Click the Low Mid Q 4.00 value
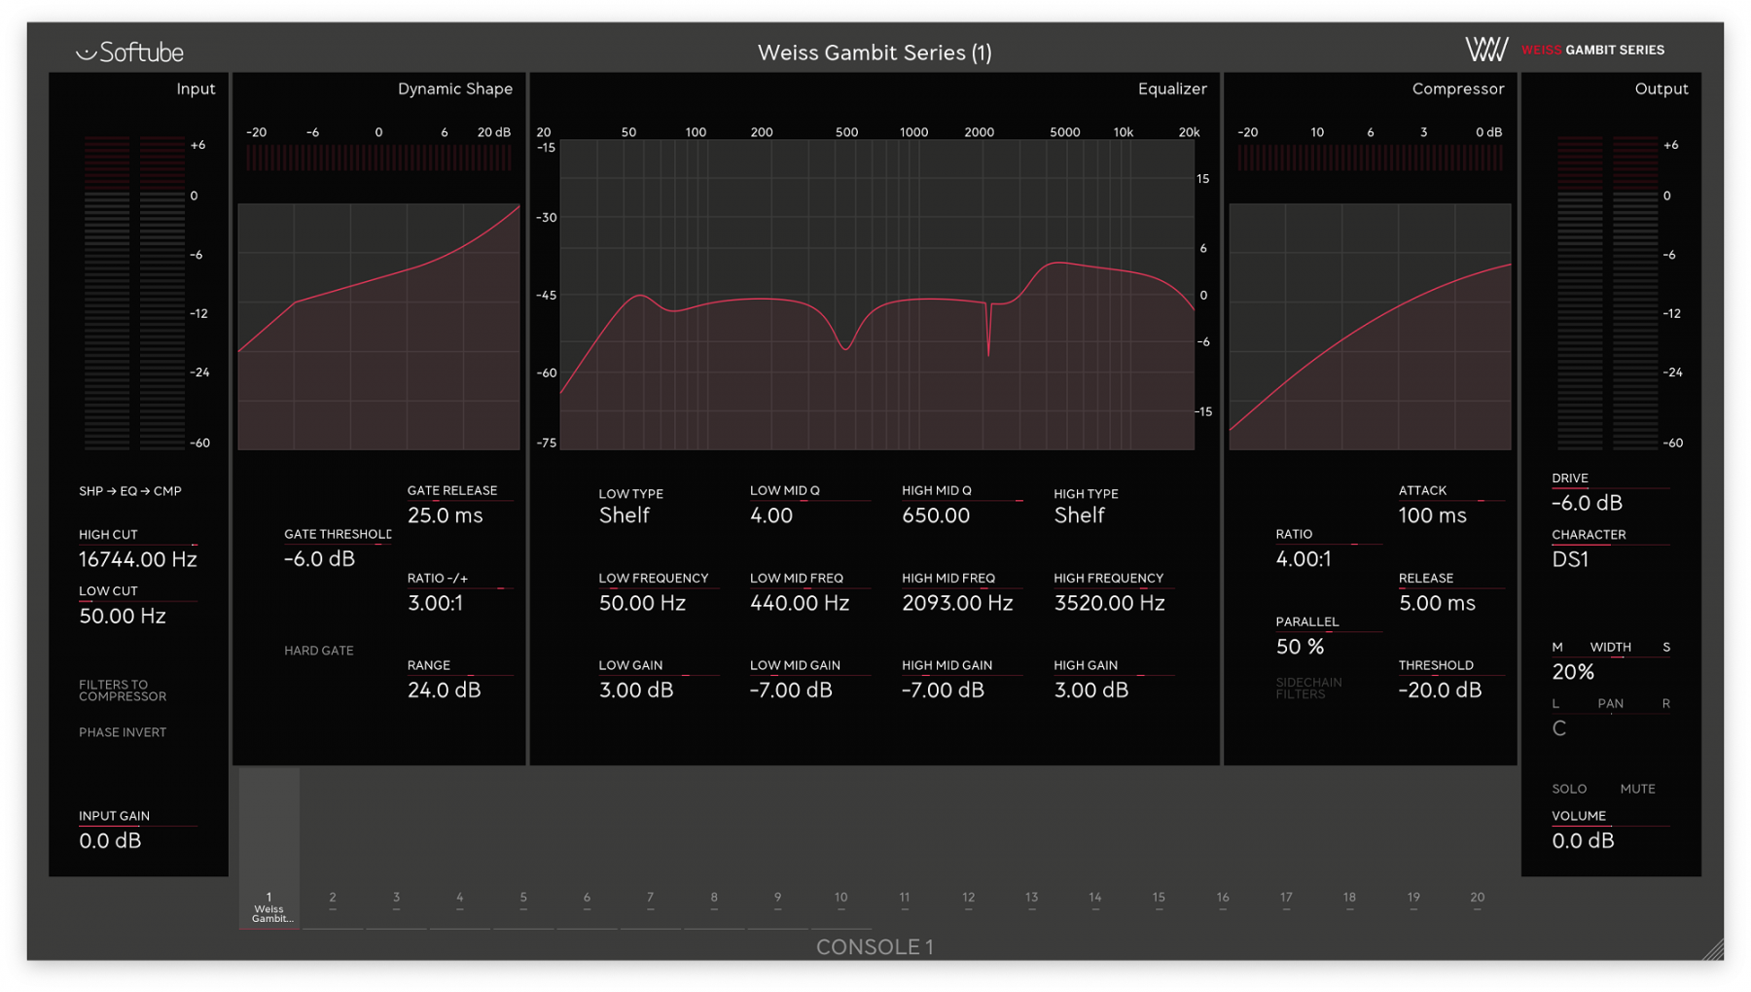Viewport: 1751px width, 992px height. tap(771, 515)
